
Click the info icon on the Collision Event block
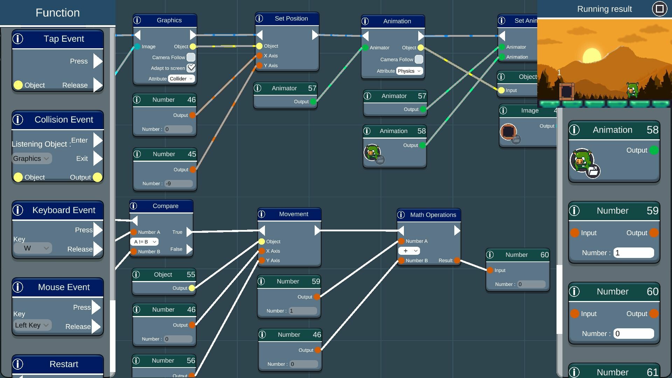pyautogui.click(x=18, y=119)
